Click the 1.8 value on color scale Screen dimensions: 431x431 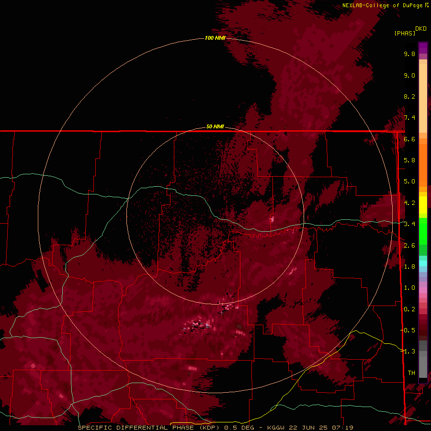click(409, 267)
